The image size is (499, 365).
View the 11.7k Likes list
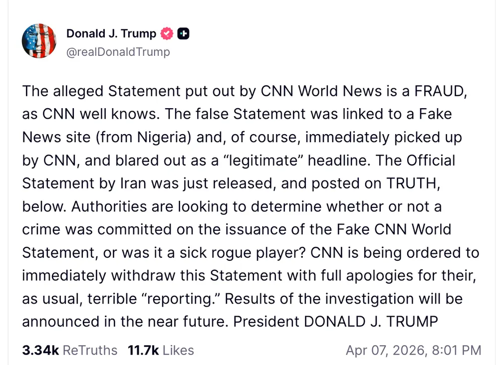click(x=161, y=351)
